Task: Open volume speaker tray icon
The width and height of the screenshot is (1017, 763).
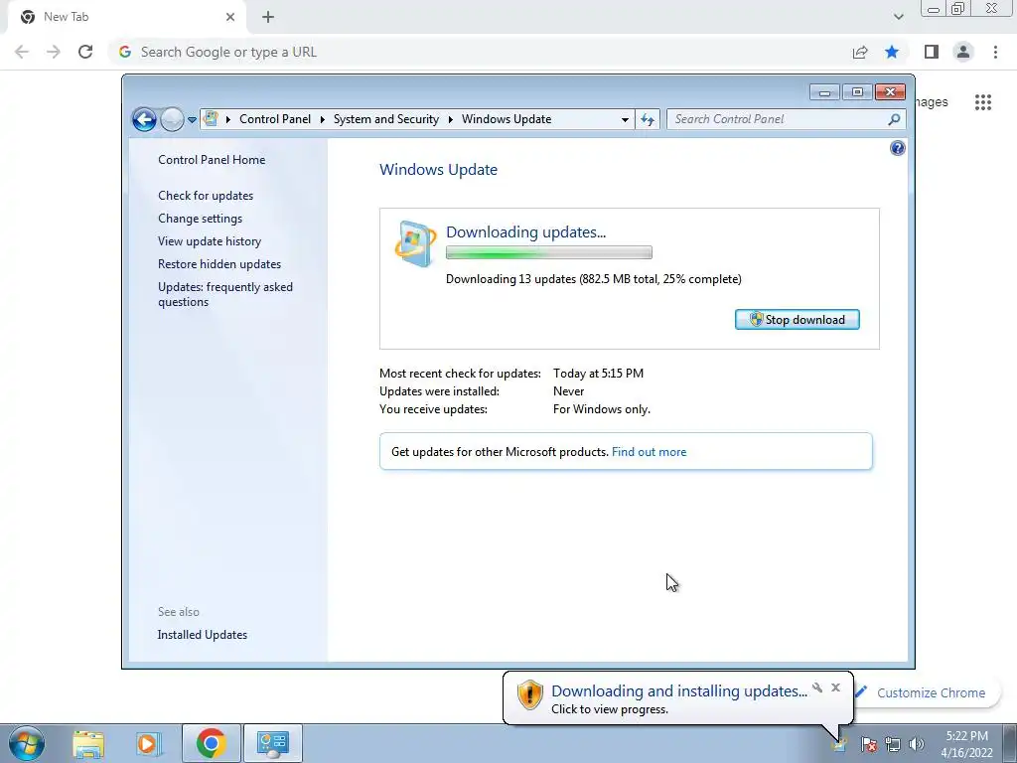Action: tap(917, 744)
